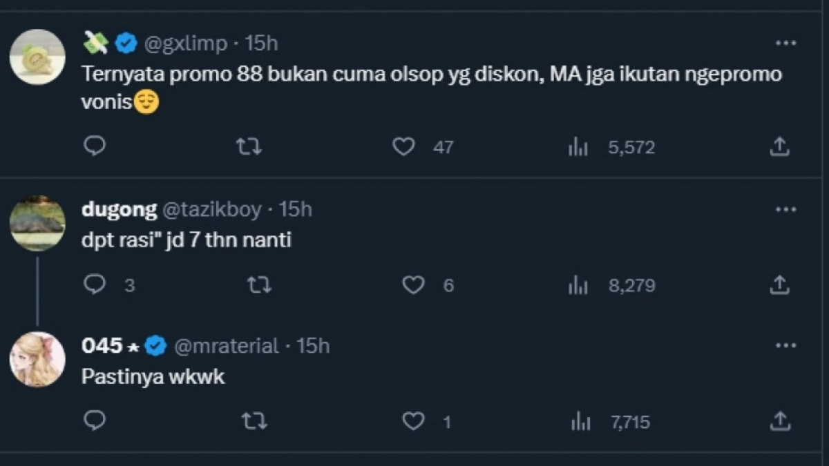The image size is (829, 466).
Task: Share dugong's reply via the share icon
Action: coord(781,284)
